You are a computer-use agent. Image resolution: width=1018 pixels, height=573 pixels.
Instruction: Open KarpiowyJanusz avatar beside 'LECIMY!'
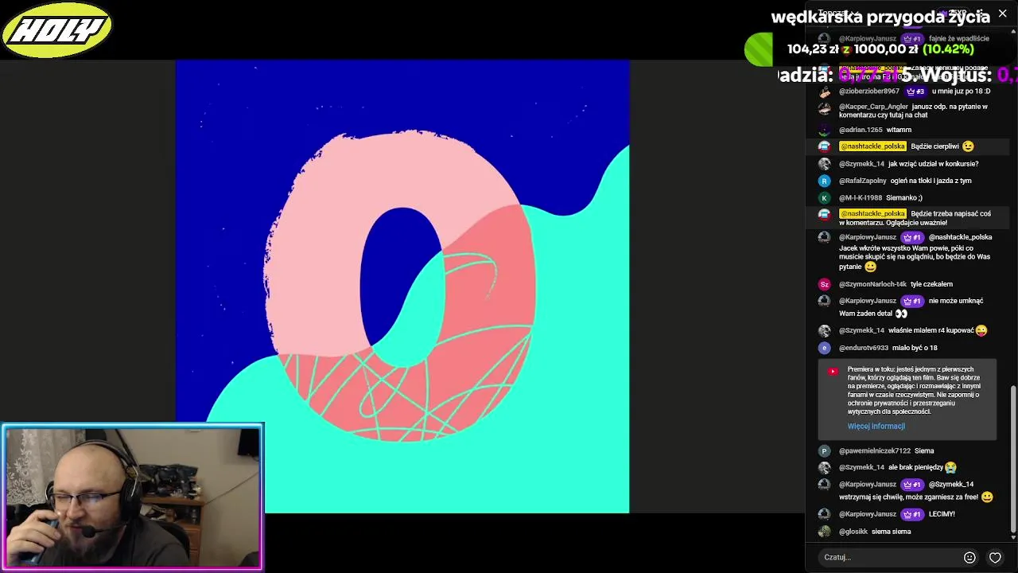[824, 514]
